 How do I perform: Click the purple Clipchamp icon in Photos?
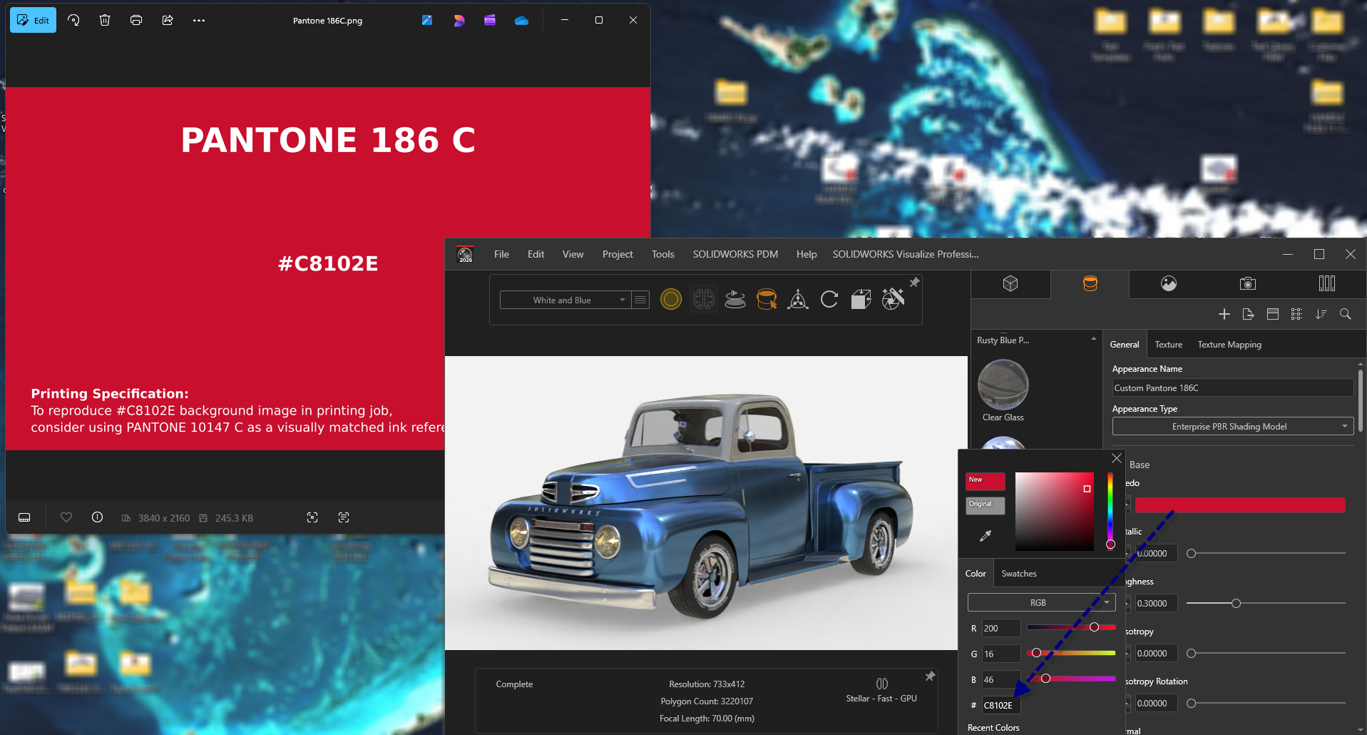point(490,20)
